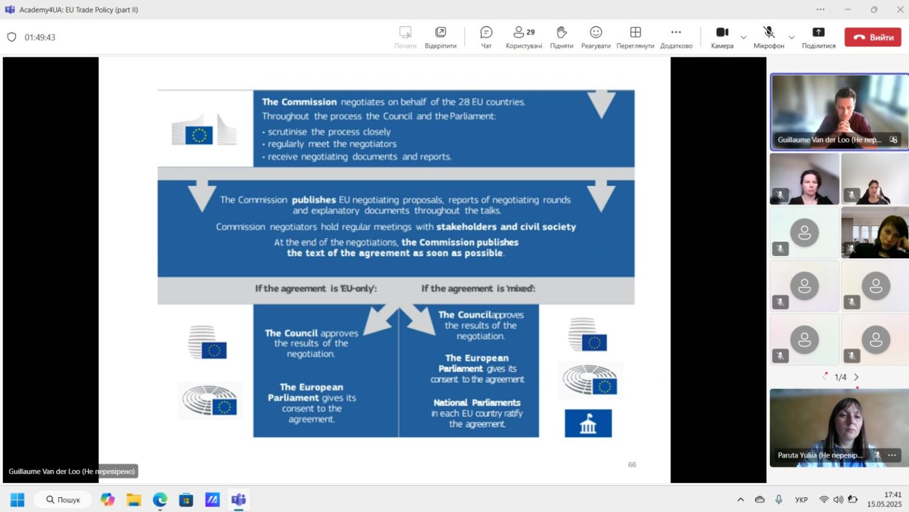Open the Chat panel (Чат)
Screen dimensions: 909x512
tap(486, 37)
